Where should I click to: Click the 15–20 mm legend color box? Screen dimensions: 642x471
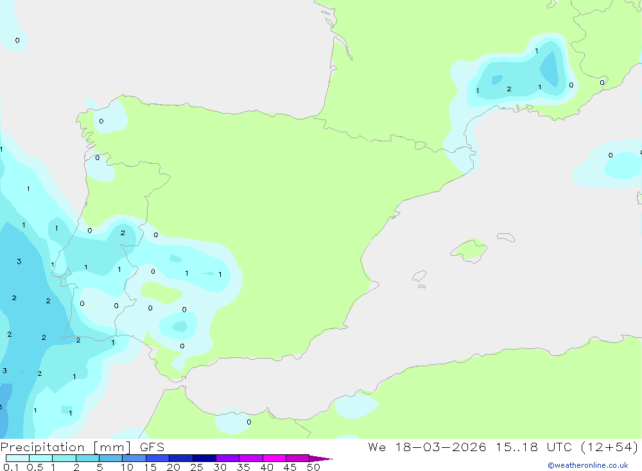tap(158, 458)
